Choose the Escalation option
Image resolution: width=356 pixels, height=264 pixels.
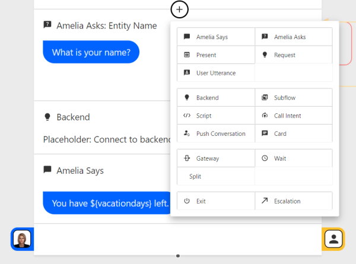pos(294,201)
